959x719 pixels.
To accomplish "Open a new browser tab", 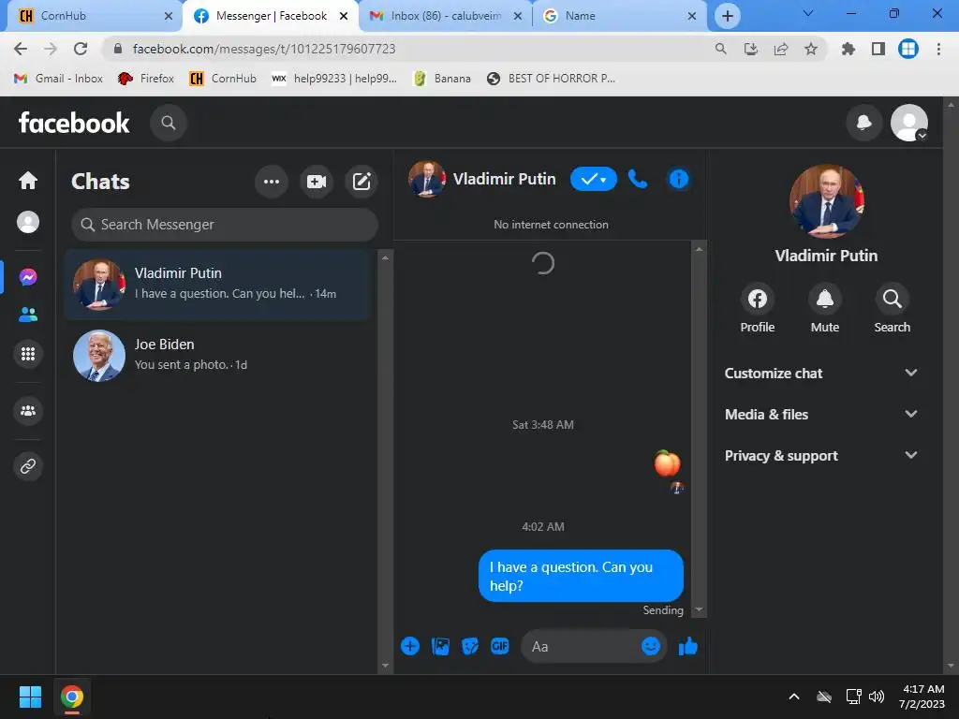I will 727,16.
